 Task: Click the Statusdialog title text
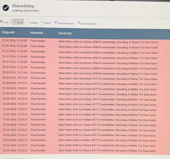point(23,6)
